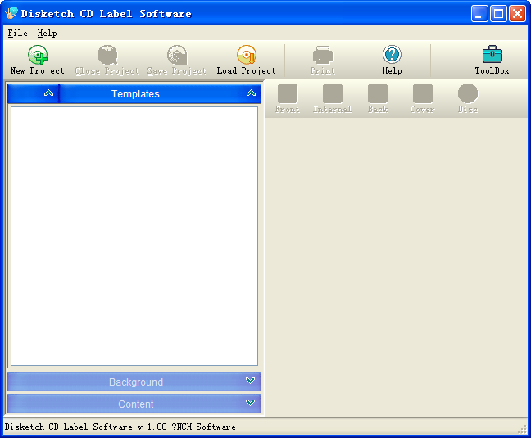Select the Disc label view
This screenshot has width=531, height=438.
click(x=468, y=98)
